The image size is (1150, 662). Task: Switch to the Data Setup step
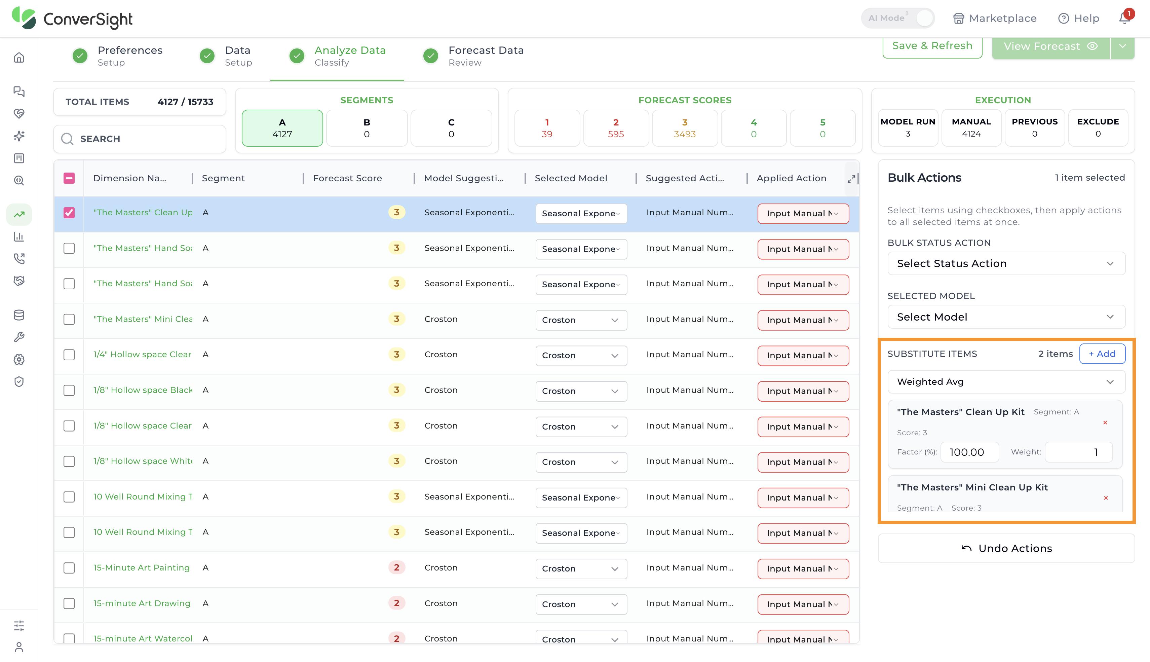click(x=226, y=56)
